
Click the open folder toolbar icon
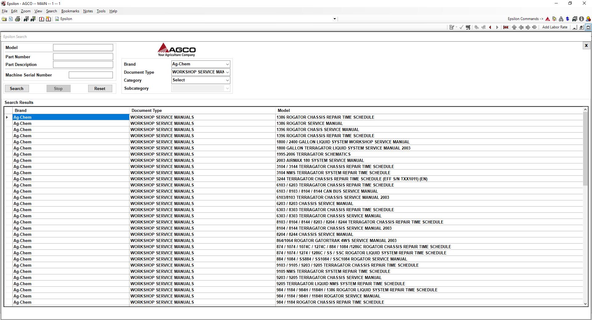pos(4,19)
